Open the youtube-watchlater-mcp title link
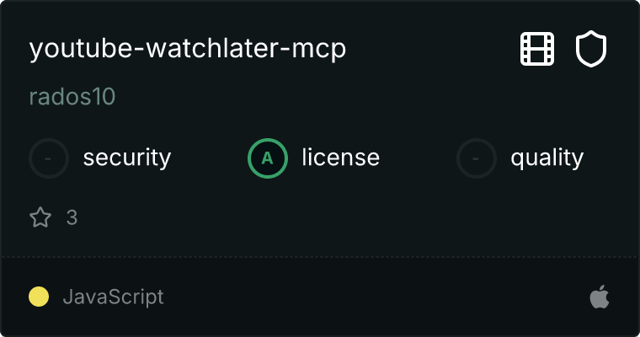This screenshot has width=640, height=337. (188, 49)
